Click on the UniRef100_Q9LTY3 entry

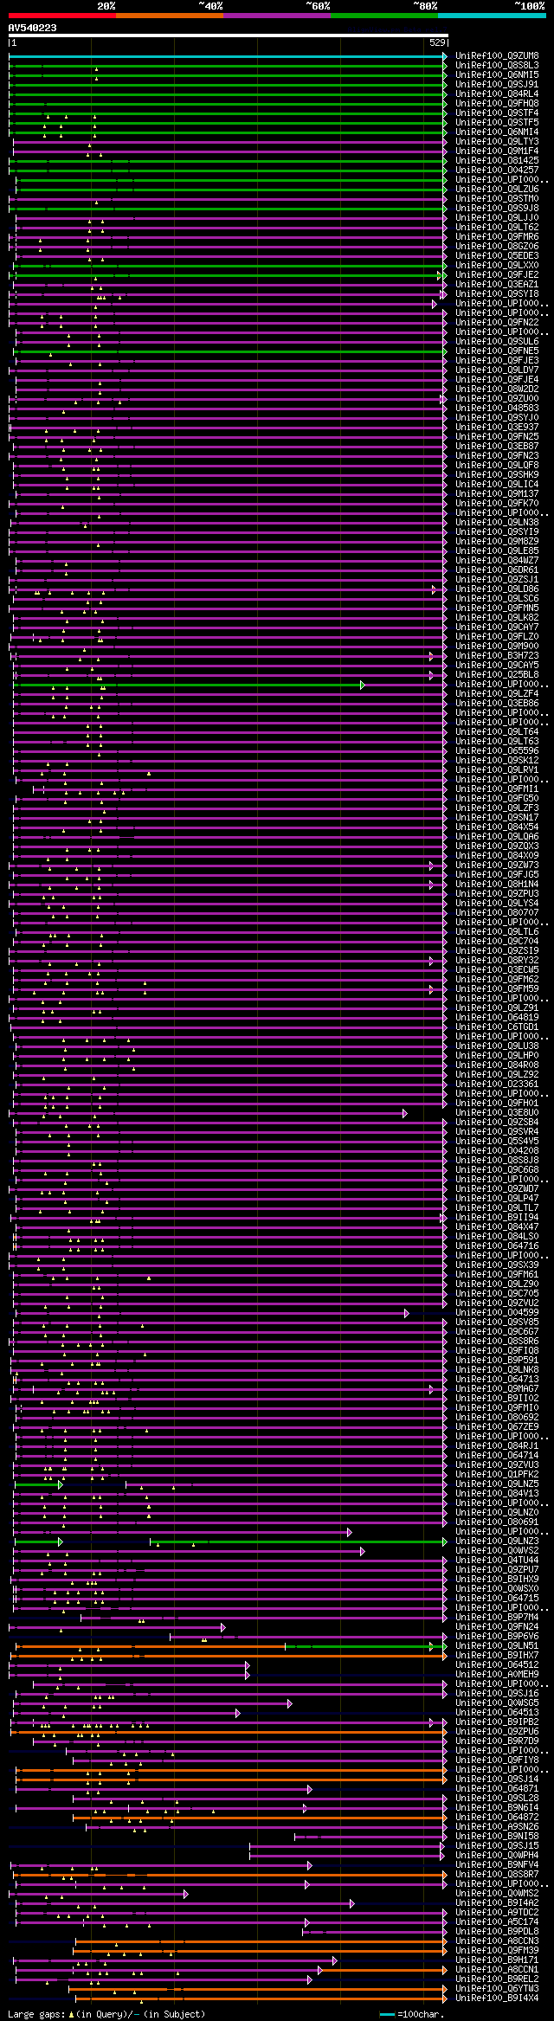coord(497,142)
